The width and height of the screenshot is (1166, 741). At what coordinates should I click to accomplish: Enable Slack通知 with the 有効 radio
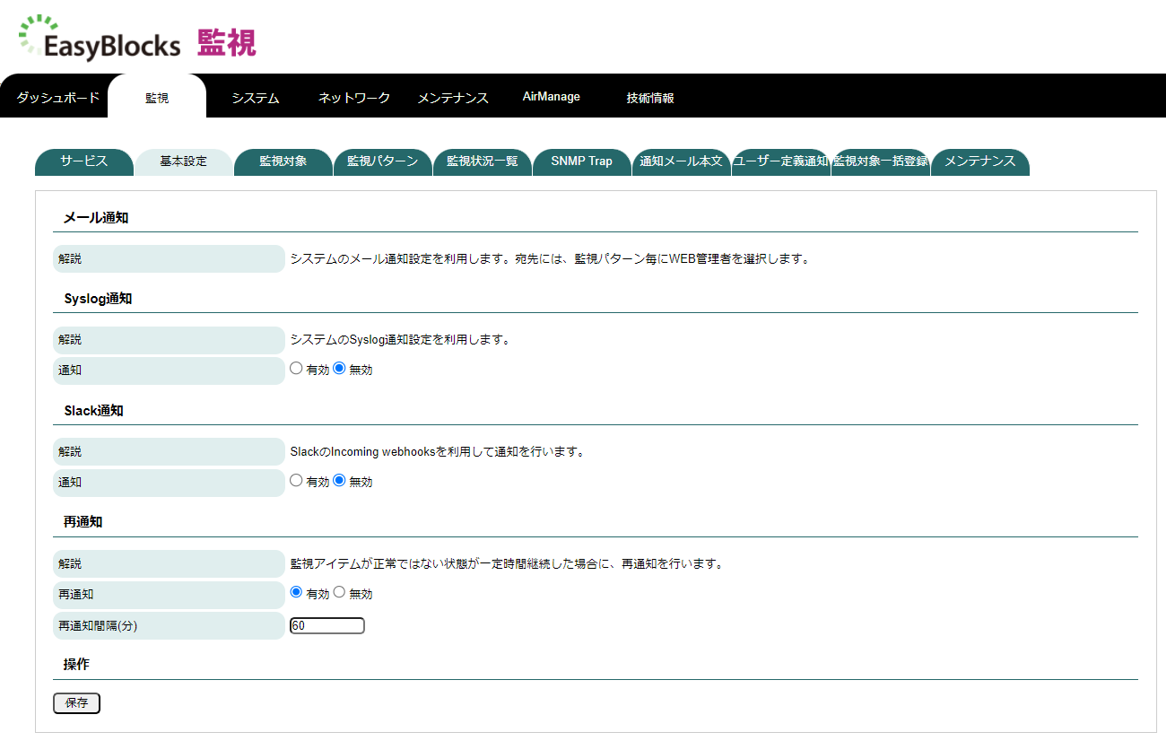[x=297, y=480]
